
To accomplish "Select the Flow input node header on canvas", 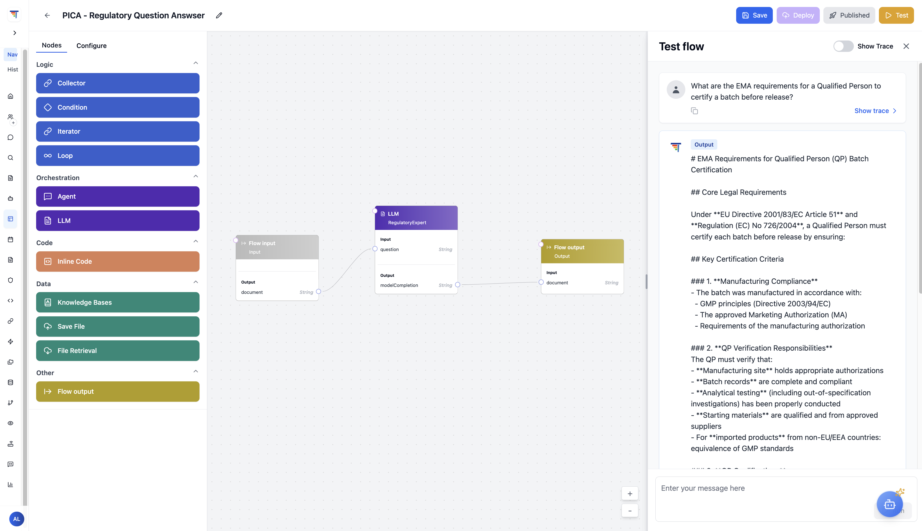I will 277,247.
